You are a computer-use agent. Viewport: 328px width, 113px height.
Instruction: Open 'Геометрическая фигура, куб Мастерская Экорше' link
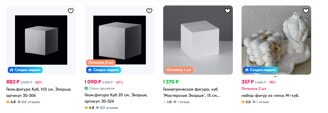click(192, 92)
